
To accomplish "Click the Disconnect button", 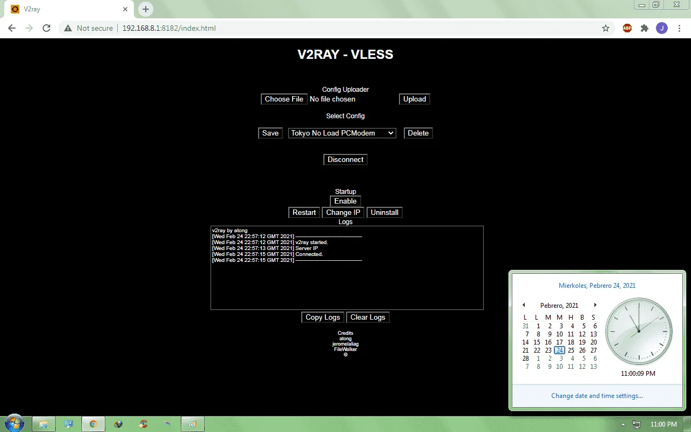I will (345, 159).
